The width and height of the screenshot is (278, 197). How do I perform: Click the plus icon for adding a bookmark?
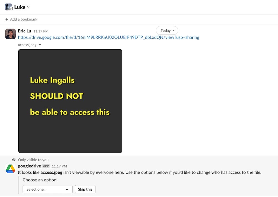[6, 19]
